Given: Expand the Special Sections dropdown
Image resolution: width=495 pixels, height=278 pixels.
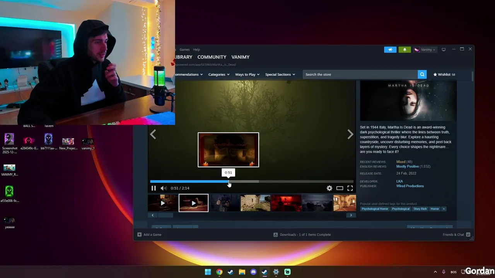Looking at the screenshot, I should 280,75.
